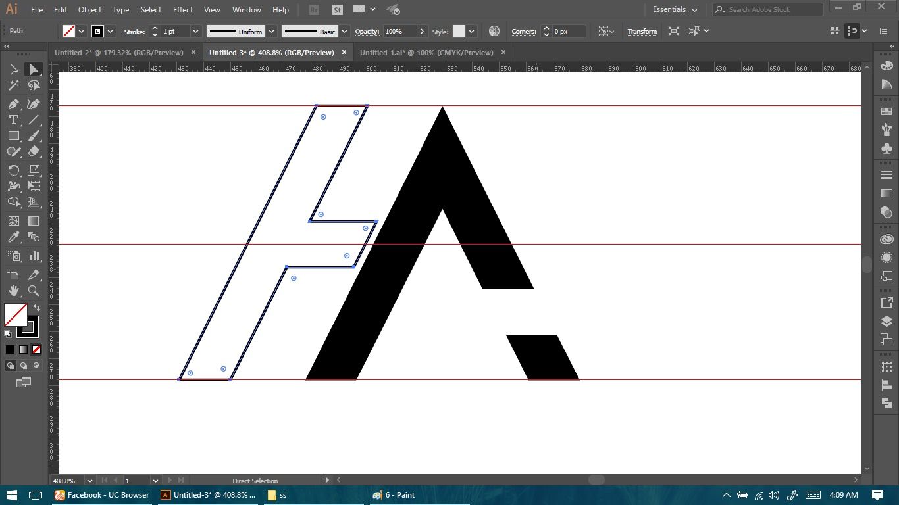Activate the Zoom tool
Viewport: 899px width, 505px height.
coord(34,291)
